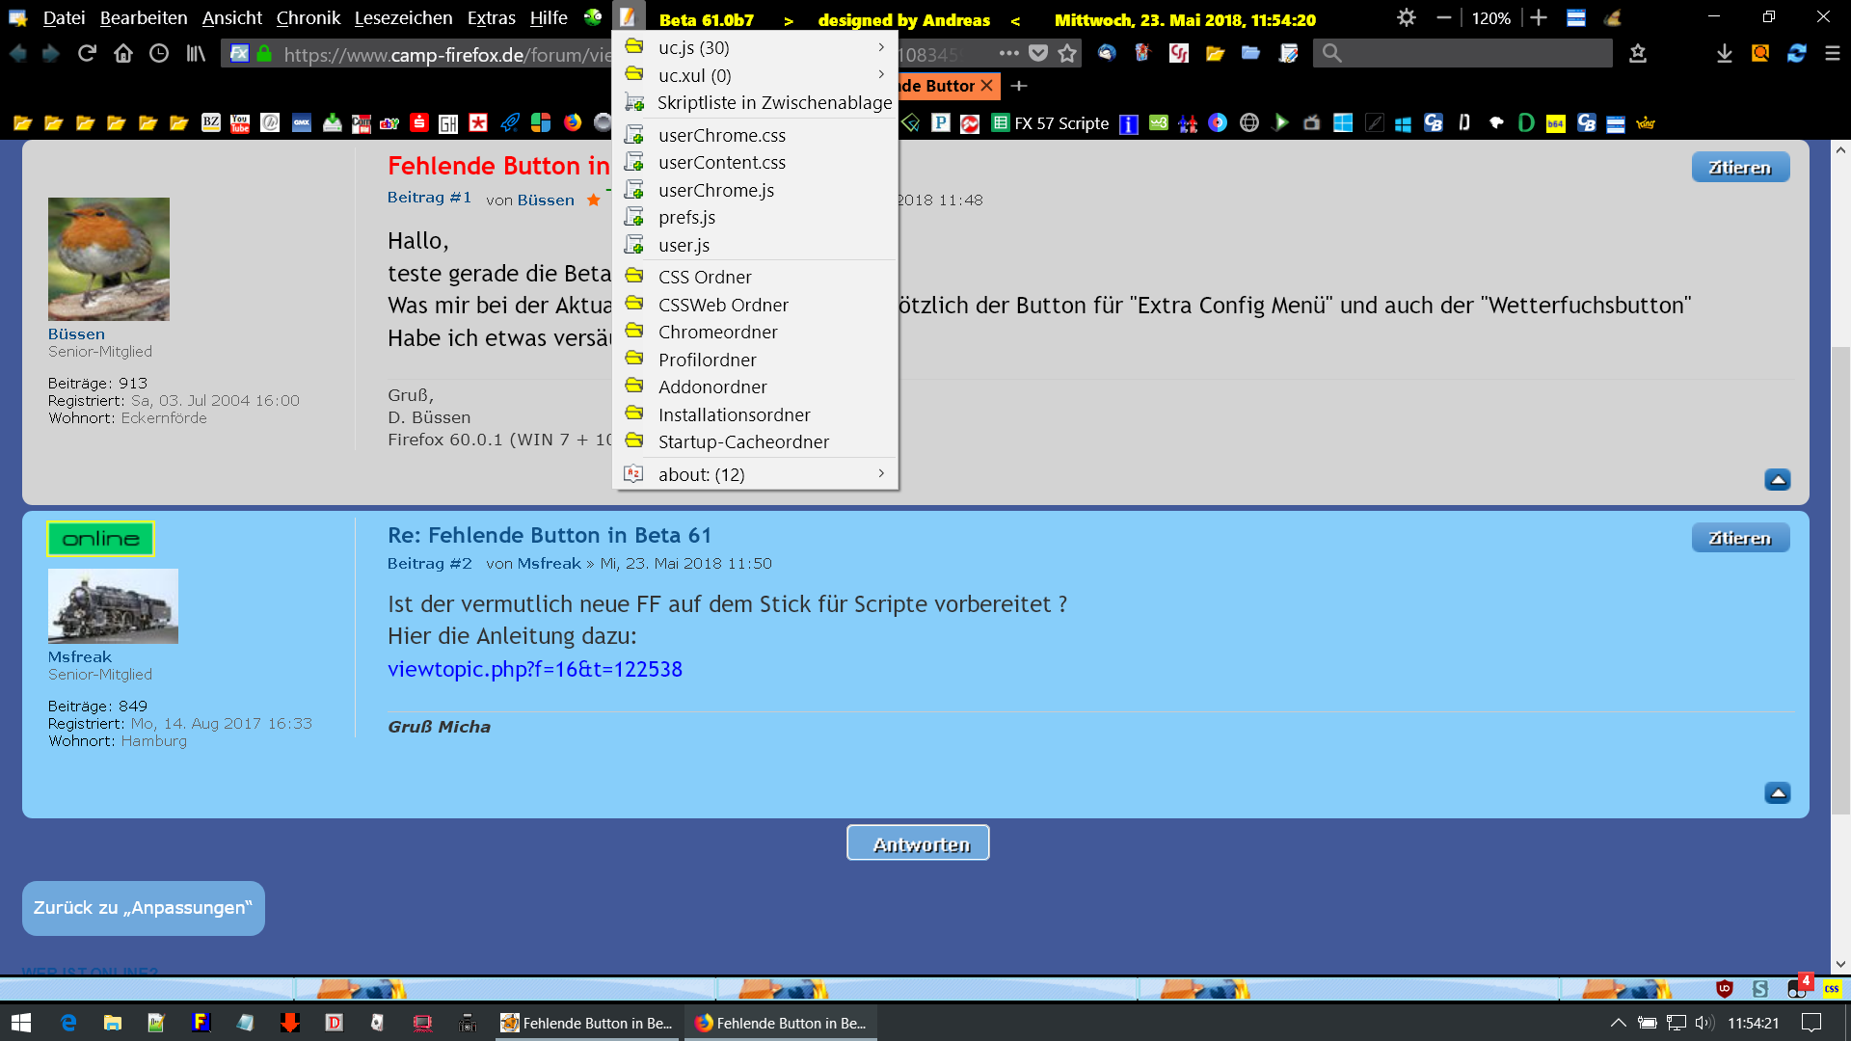Click the downloads arrow icon

tap(1724, 54)
